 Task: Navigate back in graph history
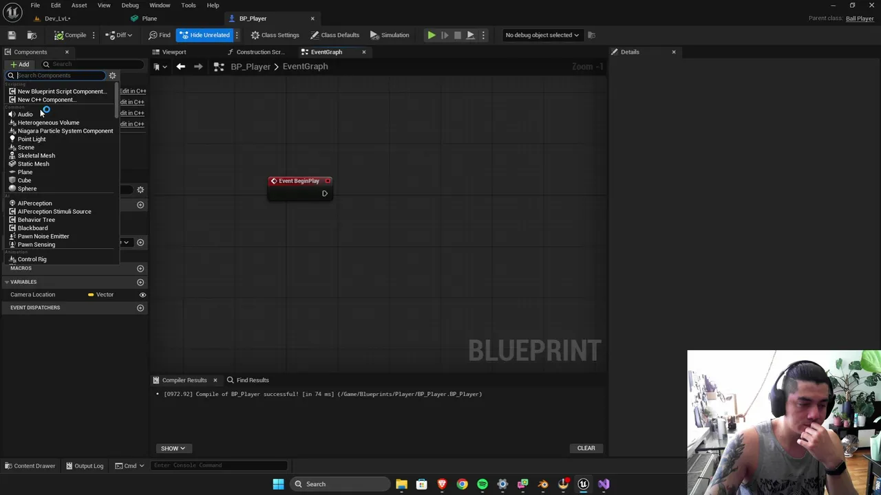coord(180,67)
